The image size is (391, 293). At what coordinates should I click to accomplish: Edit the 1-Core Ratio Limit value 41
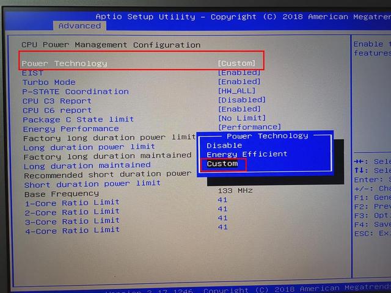222,200
